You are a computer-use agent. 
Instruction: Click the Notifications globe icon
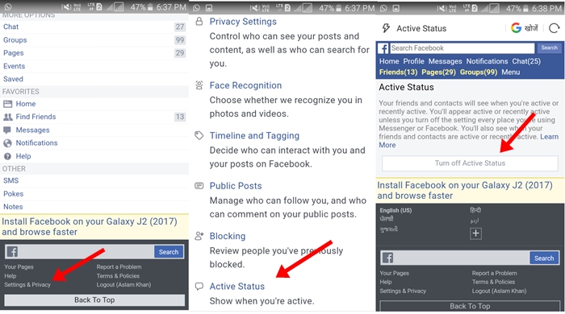click(x=7, y=143)
